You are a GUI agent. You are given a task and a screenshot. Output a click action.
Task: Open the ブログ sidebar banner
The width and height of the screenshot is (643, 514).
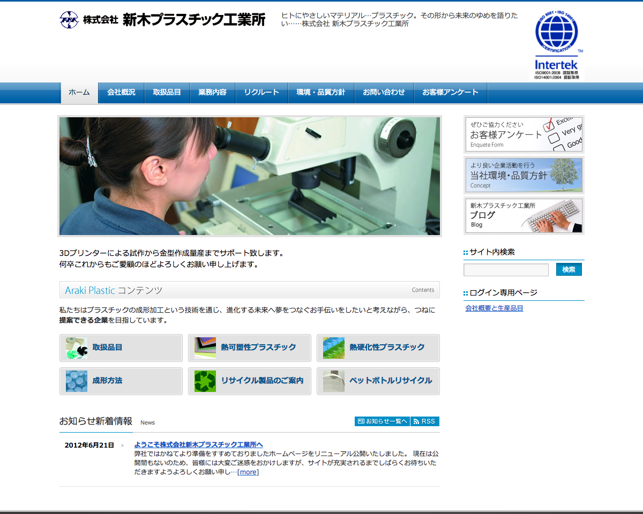point(524,216)
